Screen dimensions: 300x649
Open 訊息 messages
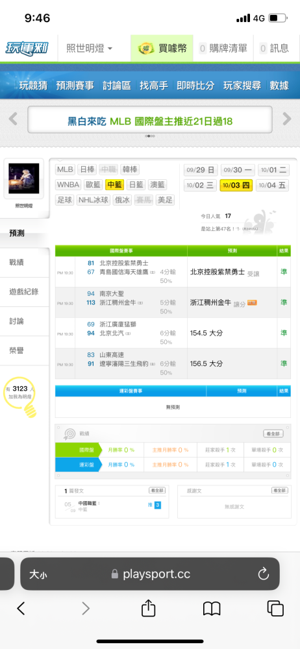coord(274,49)
